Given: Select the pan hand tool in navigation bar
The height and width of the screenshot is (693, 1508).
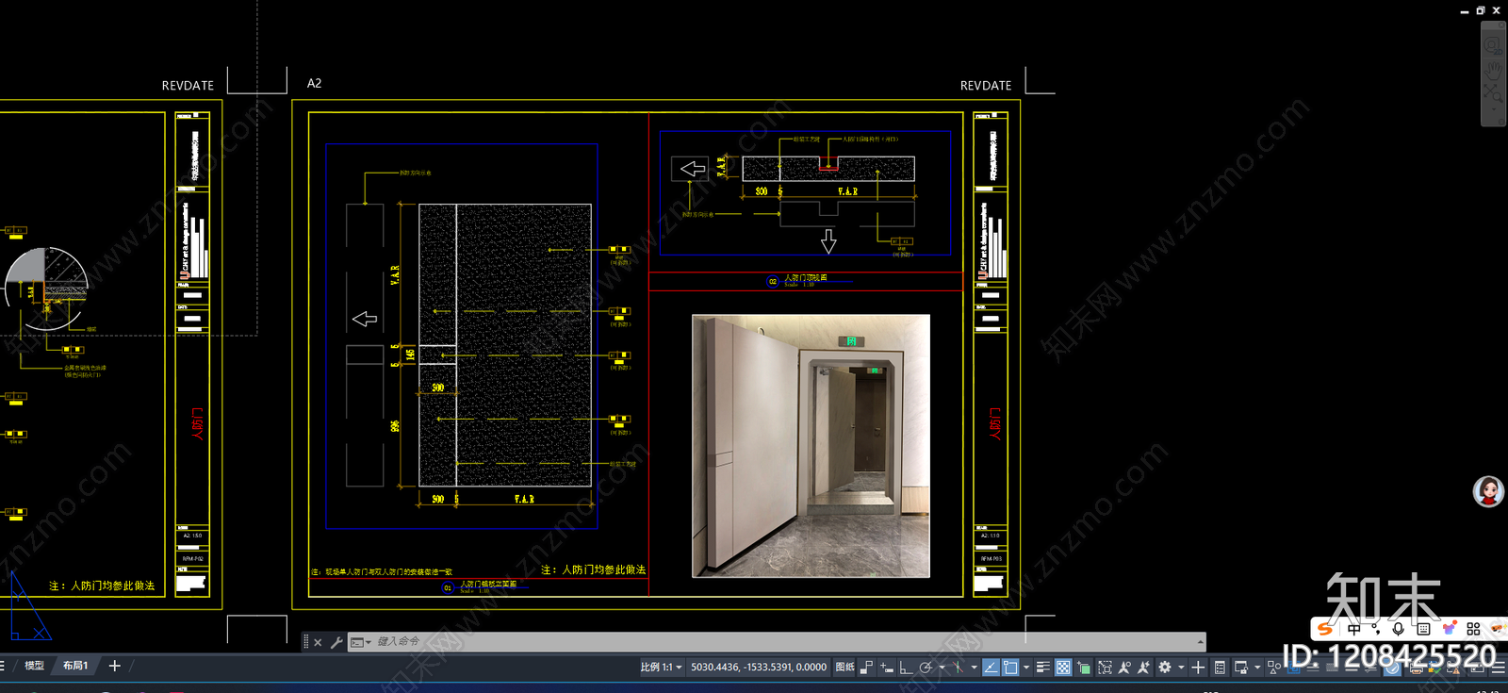Looking at the screenshot, I should 1493,70.
